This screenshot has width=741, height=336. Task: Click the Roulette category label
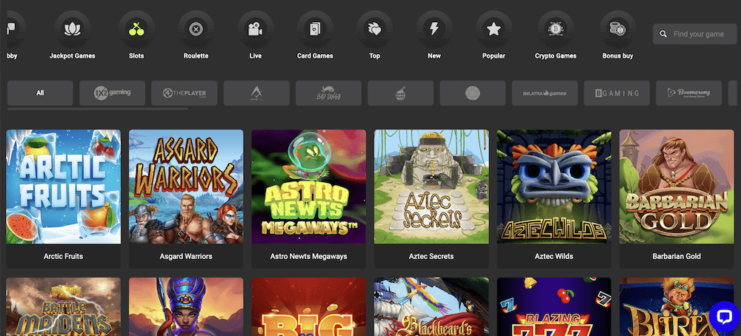pyautogui.click(x=196, y=56)
